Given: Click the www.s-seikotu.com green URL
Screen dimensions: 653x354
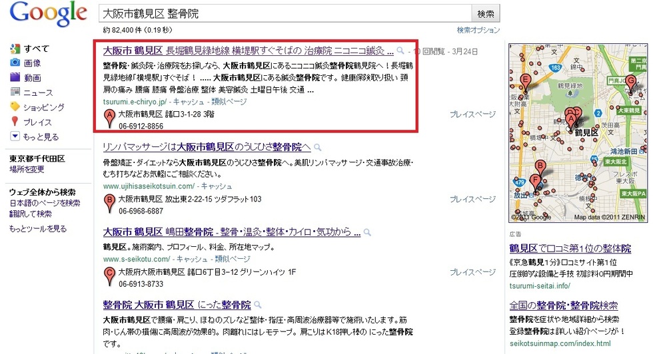Looking at the screenshot, I should click(137, 259).
